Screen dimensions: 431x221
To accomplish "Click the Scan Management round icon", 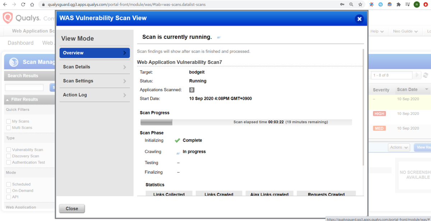I will (14, 62).
